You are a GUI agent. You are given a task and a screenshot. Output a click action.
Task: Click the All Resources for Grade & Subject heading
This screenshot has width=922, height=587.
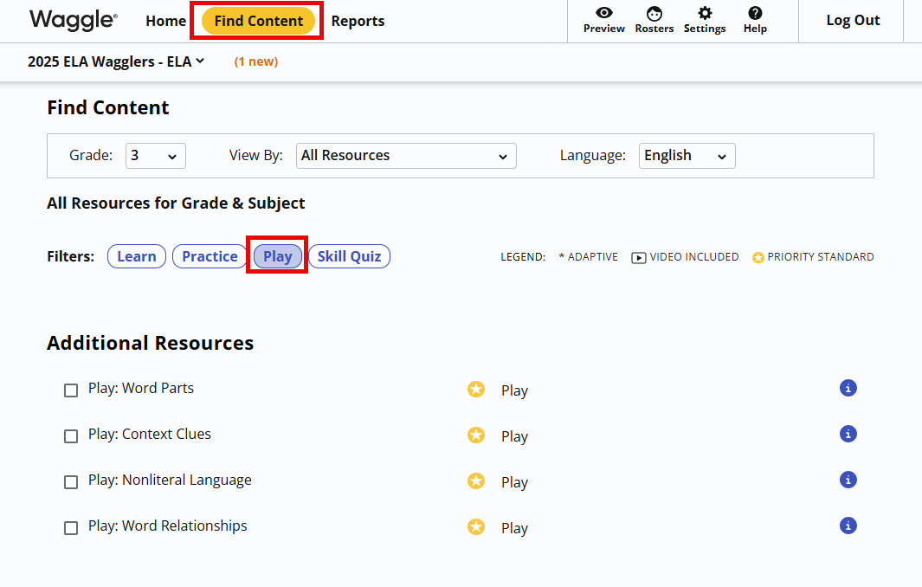coord(176,203)
